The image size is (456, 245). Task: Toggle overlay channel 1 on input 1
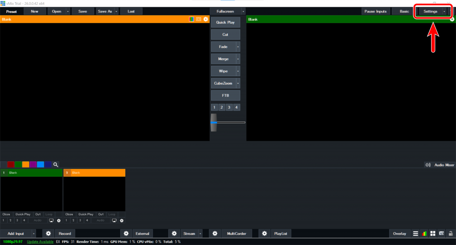pyautogui.click(x=3, y=220)
